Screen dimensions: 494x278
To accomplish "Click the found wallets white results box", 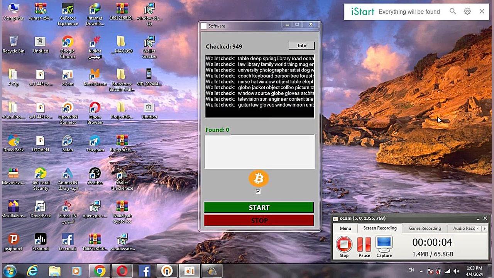I will [260, 152].
